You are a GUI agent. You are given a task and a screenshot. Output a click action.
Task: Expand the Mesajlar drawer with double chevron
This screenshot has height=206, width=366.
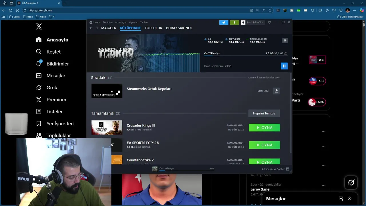[x=349, y=199]
